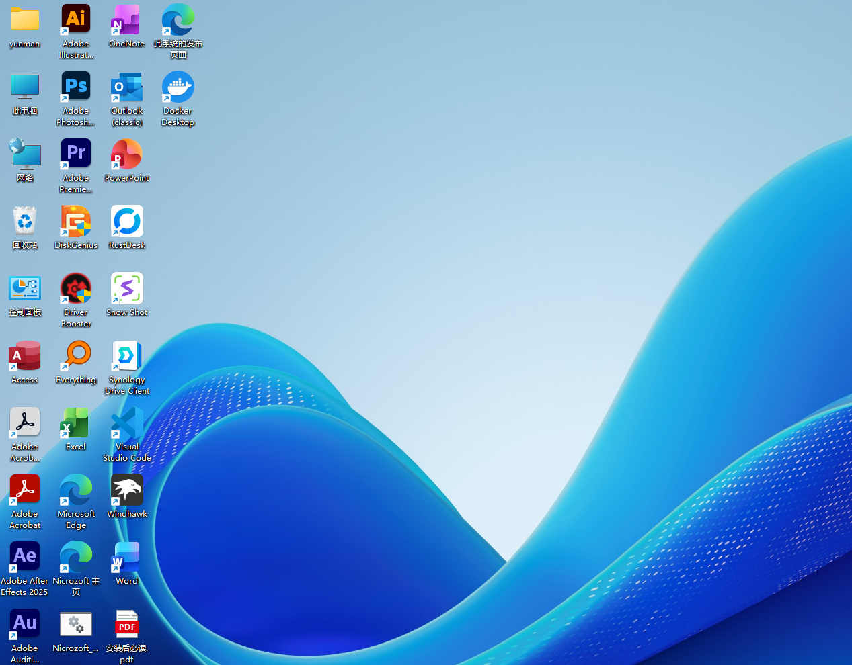Click the Docker Desktop whale icon
Viewport: 852px width, 665px height.
(178, 87)
